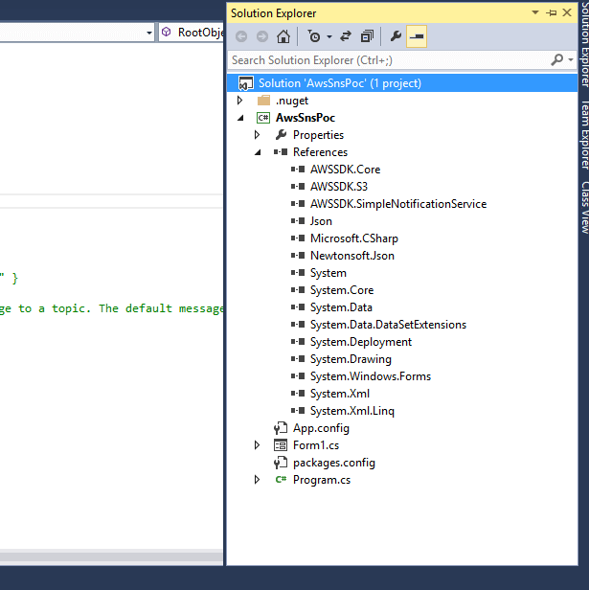589x590 pixels.
Task: Click the Form1.cs form icon
Action: coord(281,445)
